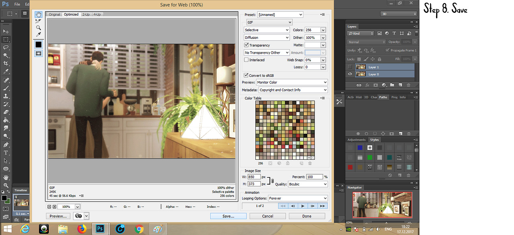Click the Firefox taskbar icon

point(82,229)
